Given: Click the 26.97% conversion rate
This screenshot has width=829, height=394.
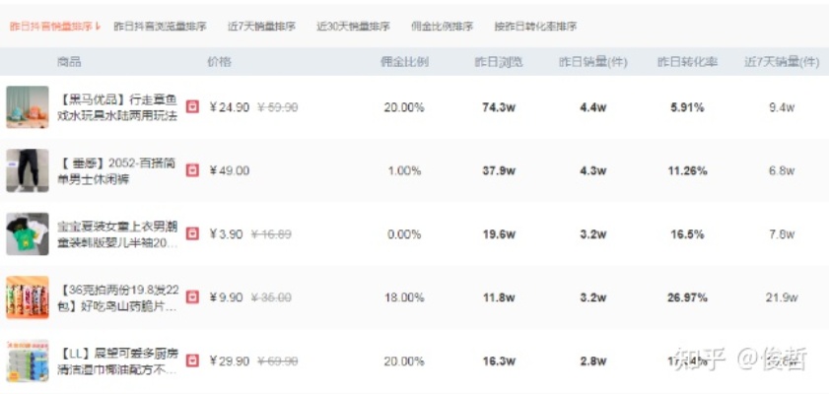Looking at the screenshot, I should point(687,297).
